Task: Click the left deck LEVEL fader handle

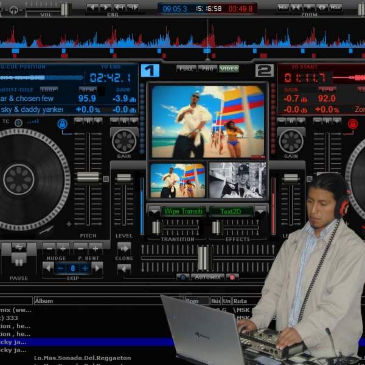Action: pos(124,178)
